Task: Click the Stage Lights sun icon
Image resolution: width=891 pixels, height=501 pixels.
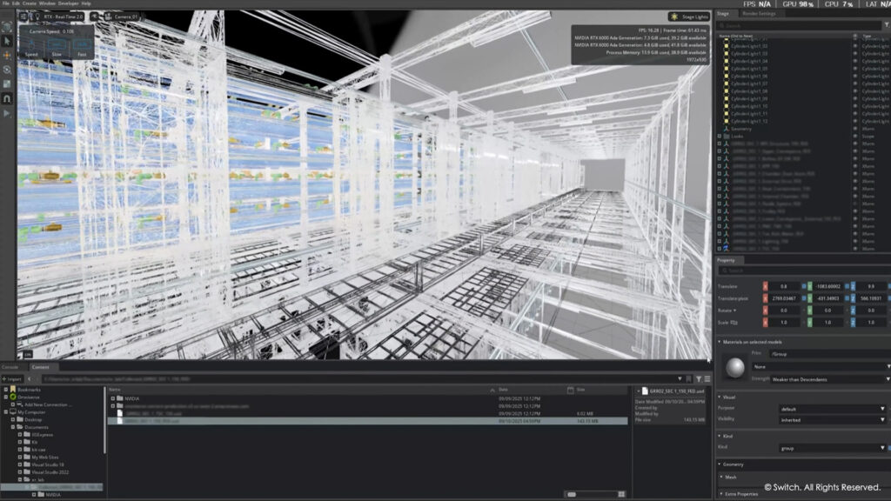Action: pyautogui.click(x=676, y=17)
